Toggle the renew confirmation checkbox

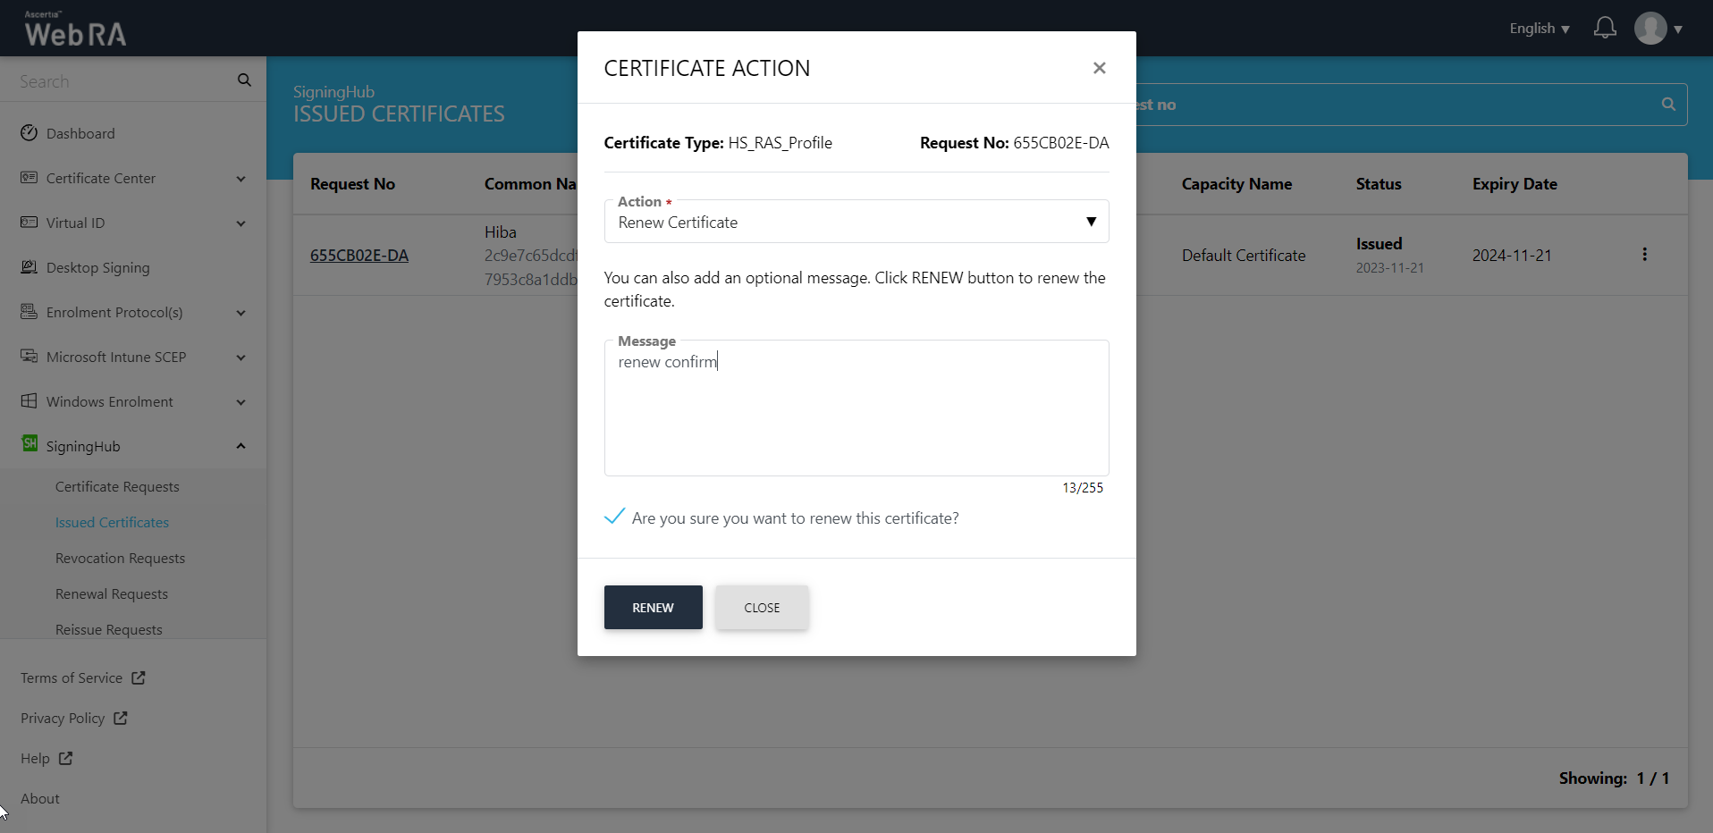pos(614,517)
